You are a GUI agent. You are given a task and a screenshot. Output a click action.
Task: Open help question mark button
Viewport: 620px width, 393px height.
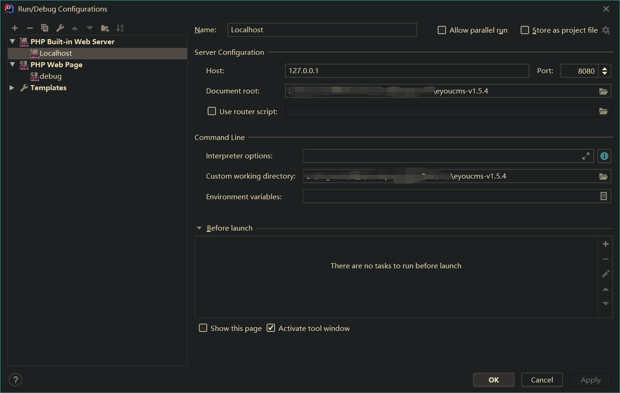(x=15, y=380)
